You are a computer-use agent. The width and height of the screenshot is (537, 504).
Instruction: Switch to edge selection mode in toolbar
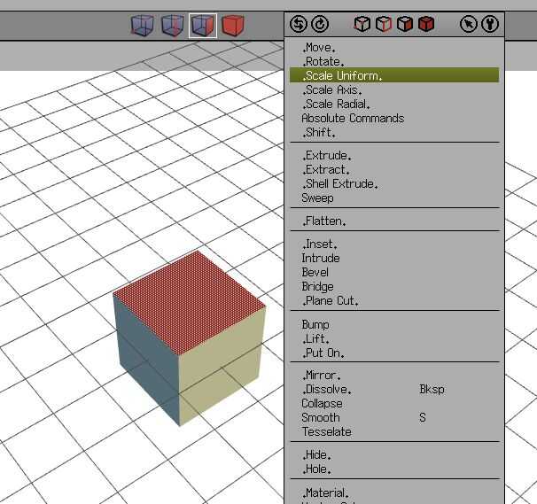point(173,26)
